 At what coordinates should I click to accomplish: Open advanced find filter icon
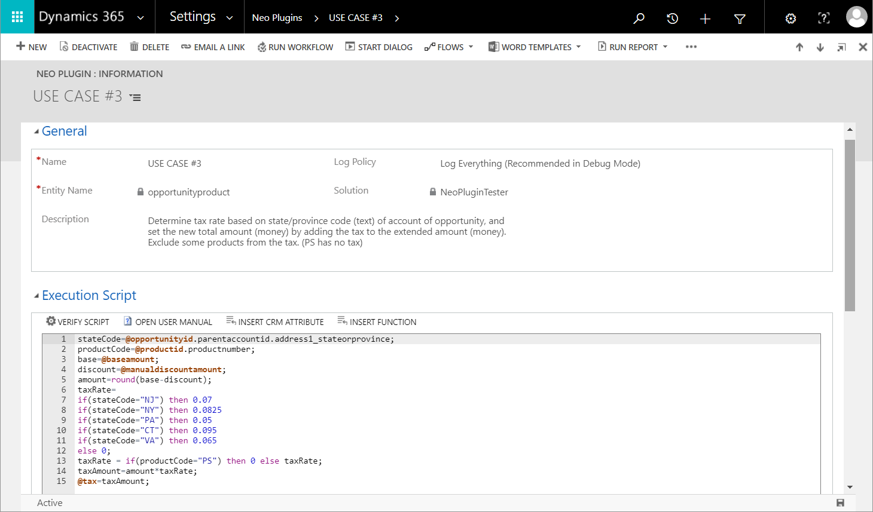point(740,19)
